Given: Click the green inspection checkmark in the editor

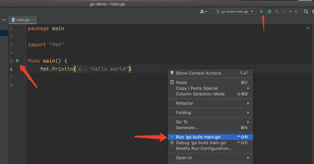Looking at the screenshot, I should 308,28.
